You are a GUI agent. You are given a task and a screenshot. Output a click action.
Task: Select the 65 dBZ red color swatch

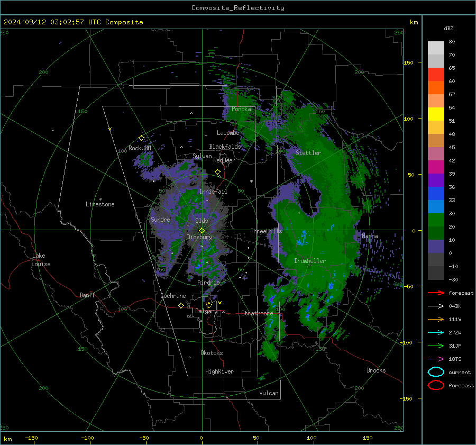436,74
